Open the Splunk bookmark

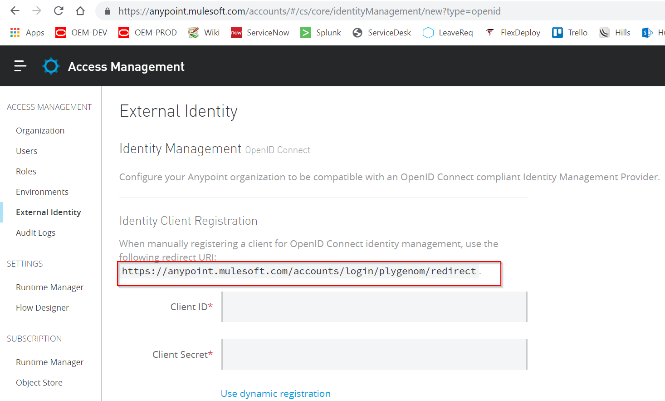click(x=321, y=33)
